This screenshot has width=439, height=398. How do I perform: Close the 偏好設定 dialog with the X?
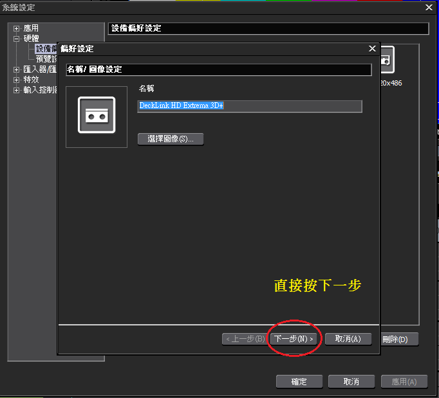[x=371, y=49]
